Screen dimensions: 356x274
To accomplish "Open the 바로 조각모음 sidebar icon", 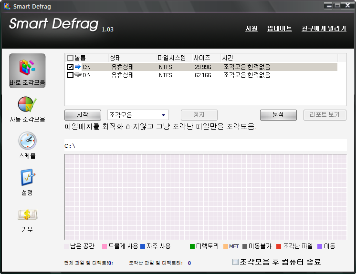I will pos(27,71).
